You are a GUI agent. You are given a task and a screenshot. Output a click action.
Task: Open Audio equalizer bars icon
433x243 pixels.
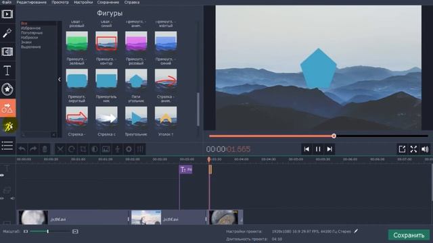[140, 149]
